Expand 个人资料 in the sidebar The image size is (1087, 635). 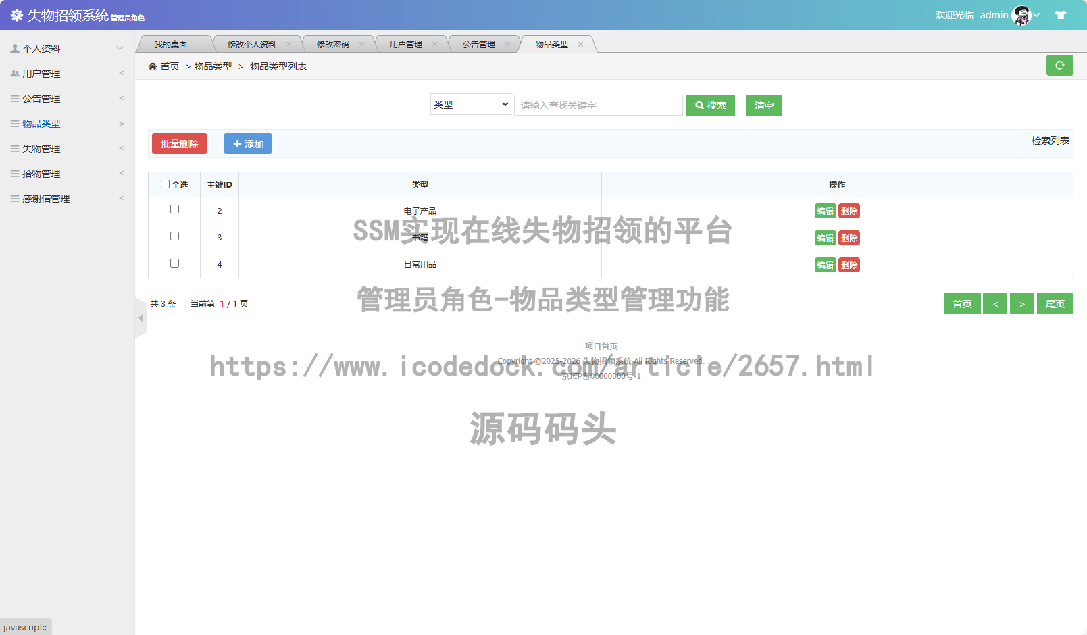tap(67, 49)
